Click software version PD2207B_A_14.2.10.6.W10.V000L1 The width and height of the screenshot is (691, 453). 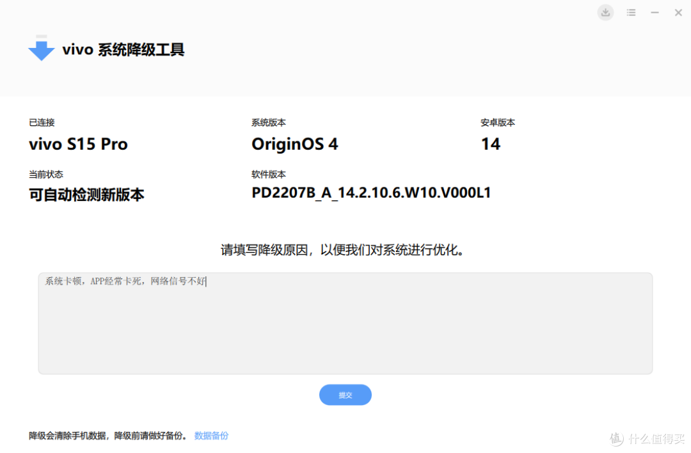pyautogui.click(x=371, y=193)
